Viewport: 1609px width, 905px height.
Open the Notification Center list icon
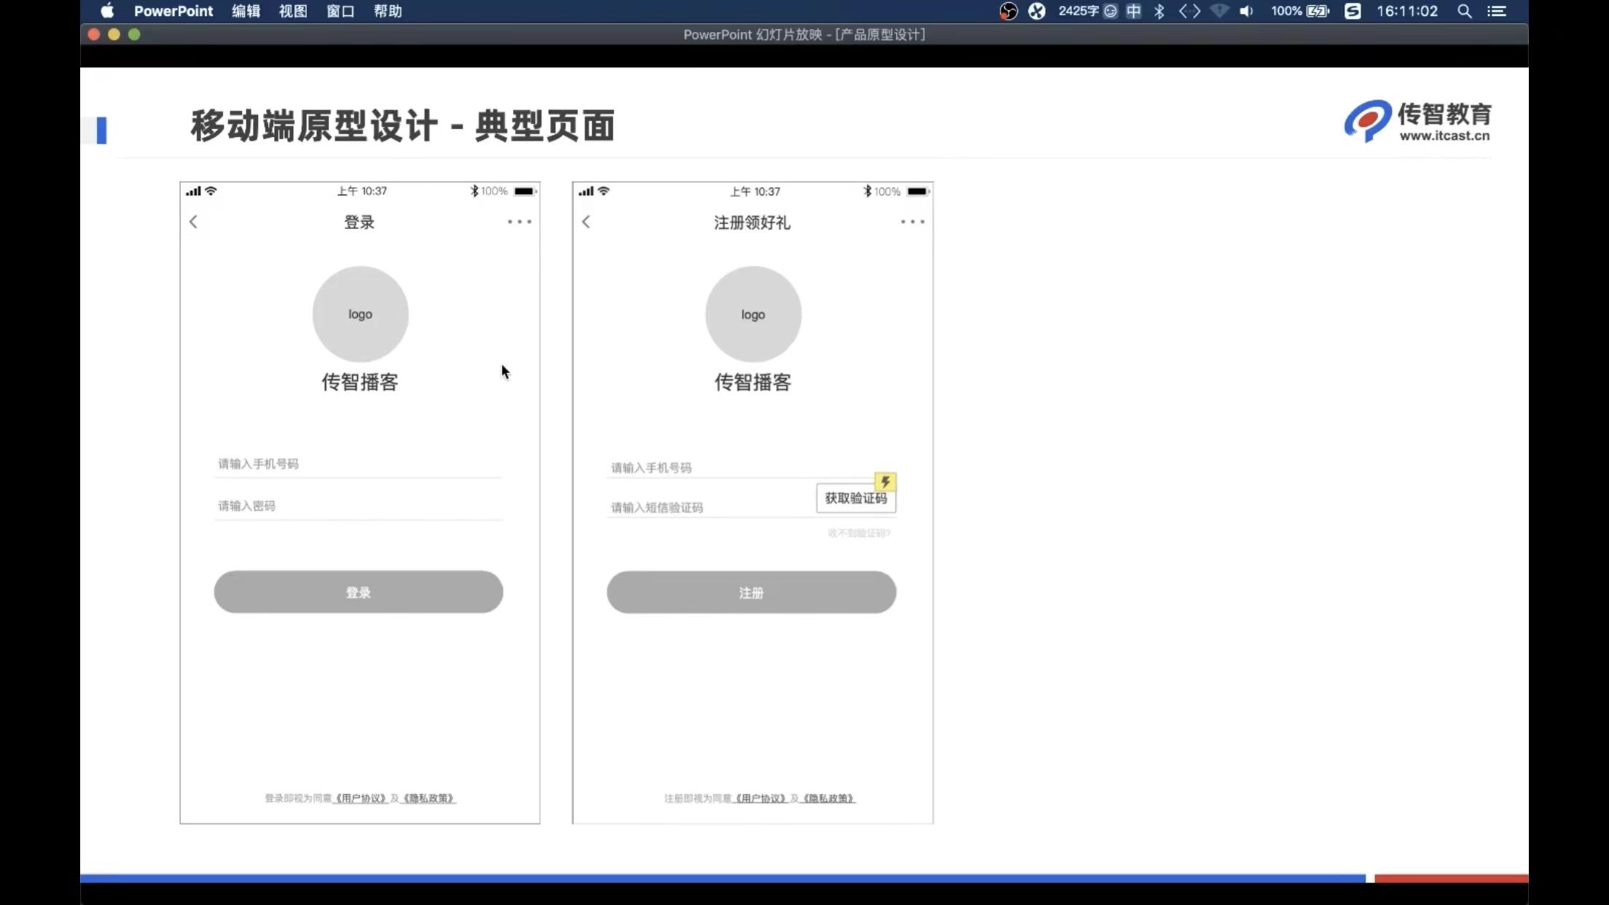[1497, 11]
